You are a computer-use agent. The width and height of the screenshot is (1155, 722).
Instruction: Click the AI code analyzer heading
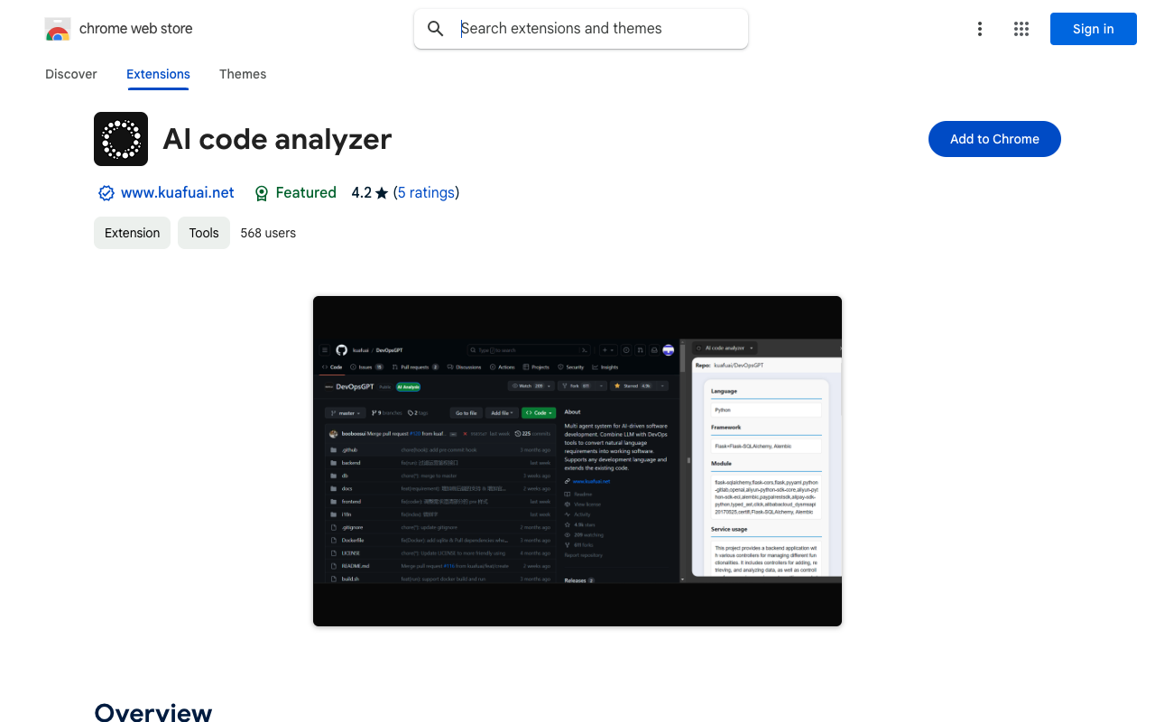coord(277,139)
